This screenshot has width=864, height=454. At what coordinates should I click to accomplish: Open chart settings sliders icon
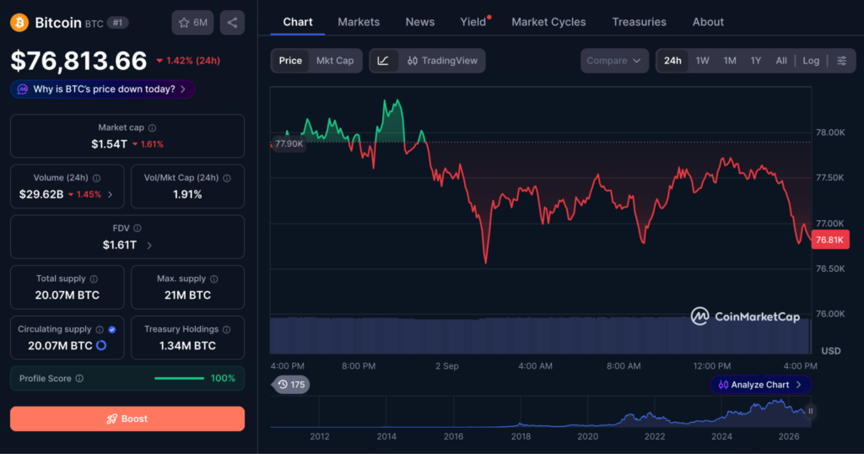[841, 61]
